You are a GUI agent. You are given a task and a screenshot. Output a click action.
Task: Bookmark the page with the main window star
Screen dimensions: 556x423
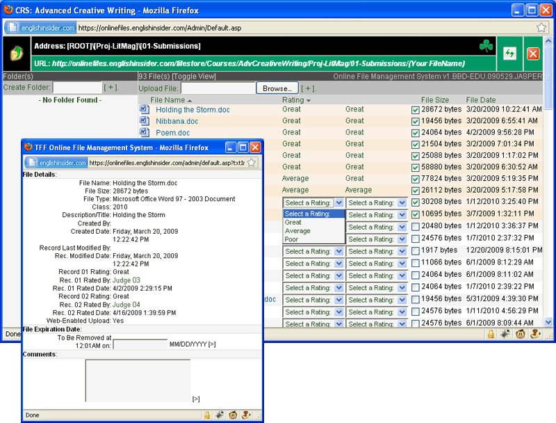point(541,27)
